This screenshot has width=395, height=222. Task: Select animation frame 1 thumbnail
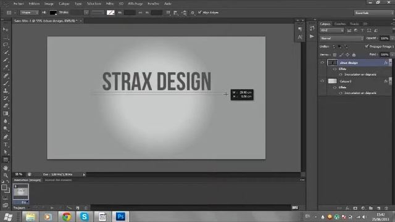point(21,192)
